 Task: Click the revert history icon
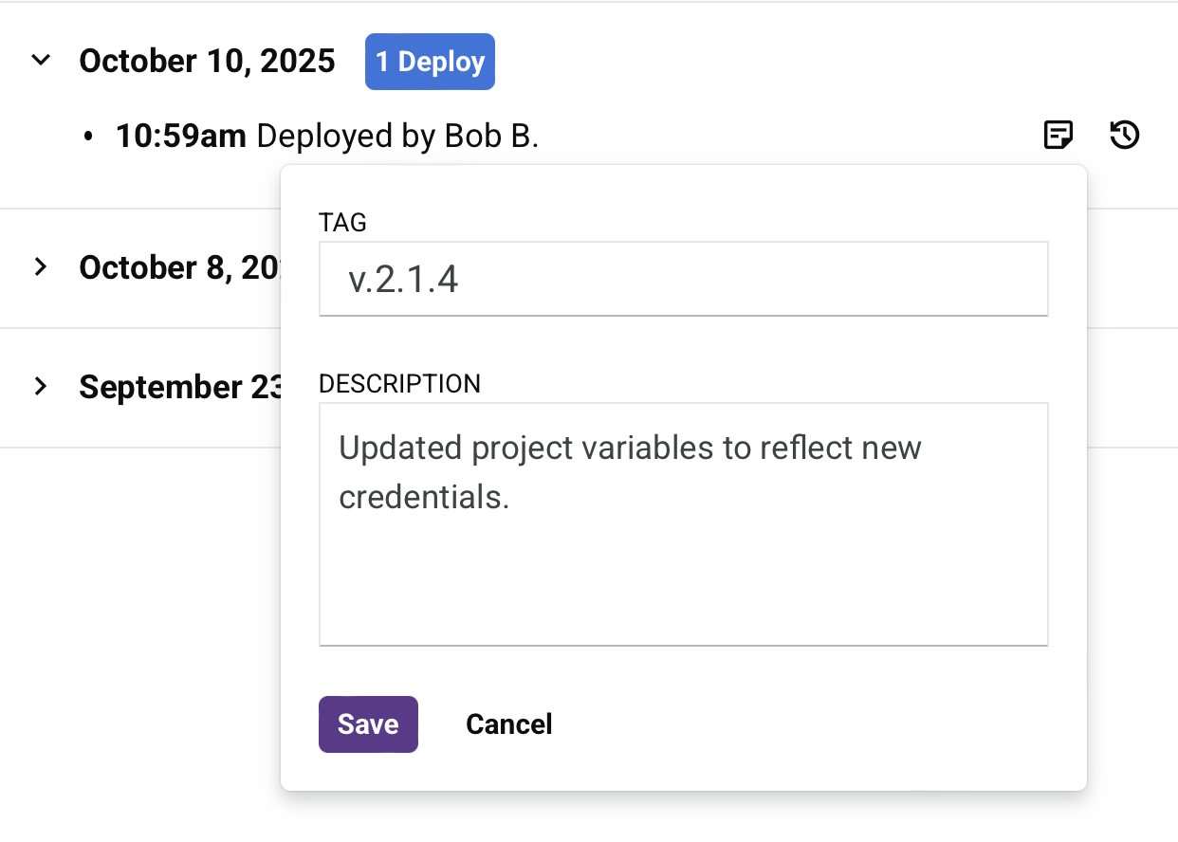(x=1124, y=135)
